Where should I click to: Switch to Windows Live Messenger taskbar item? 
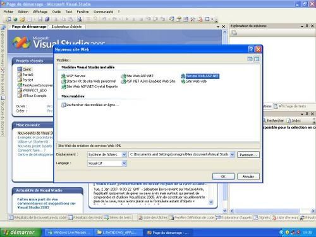[x=68, y=233]
